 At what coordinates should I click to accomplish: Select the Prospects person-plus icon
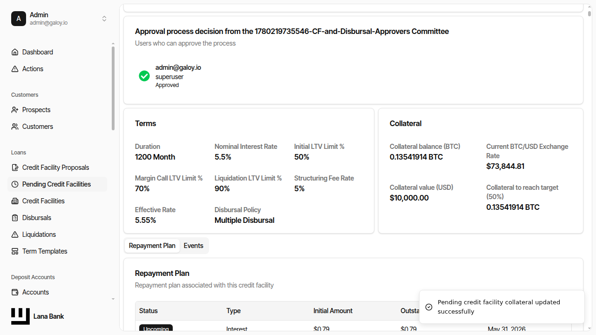pos(15,110)
